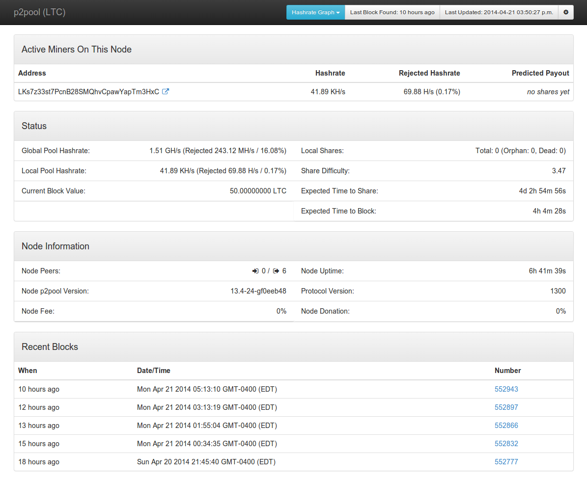Click the 'no shares yet' payout cell

[x=548, y=92]
